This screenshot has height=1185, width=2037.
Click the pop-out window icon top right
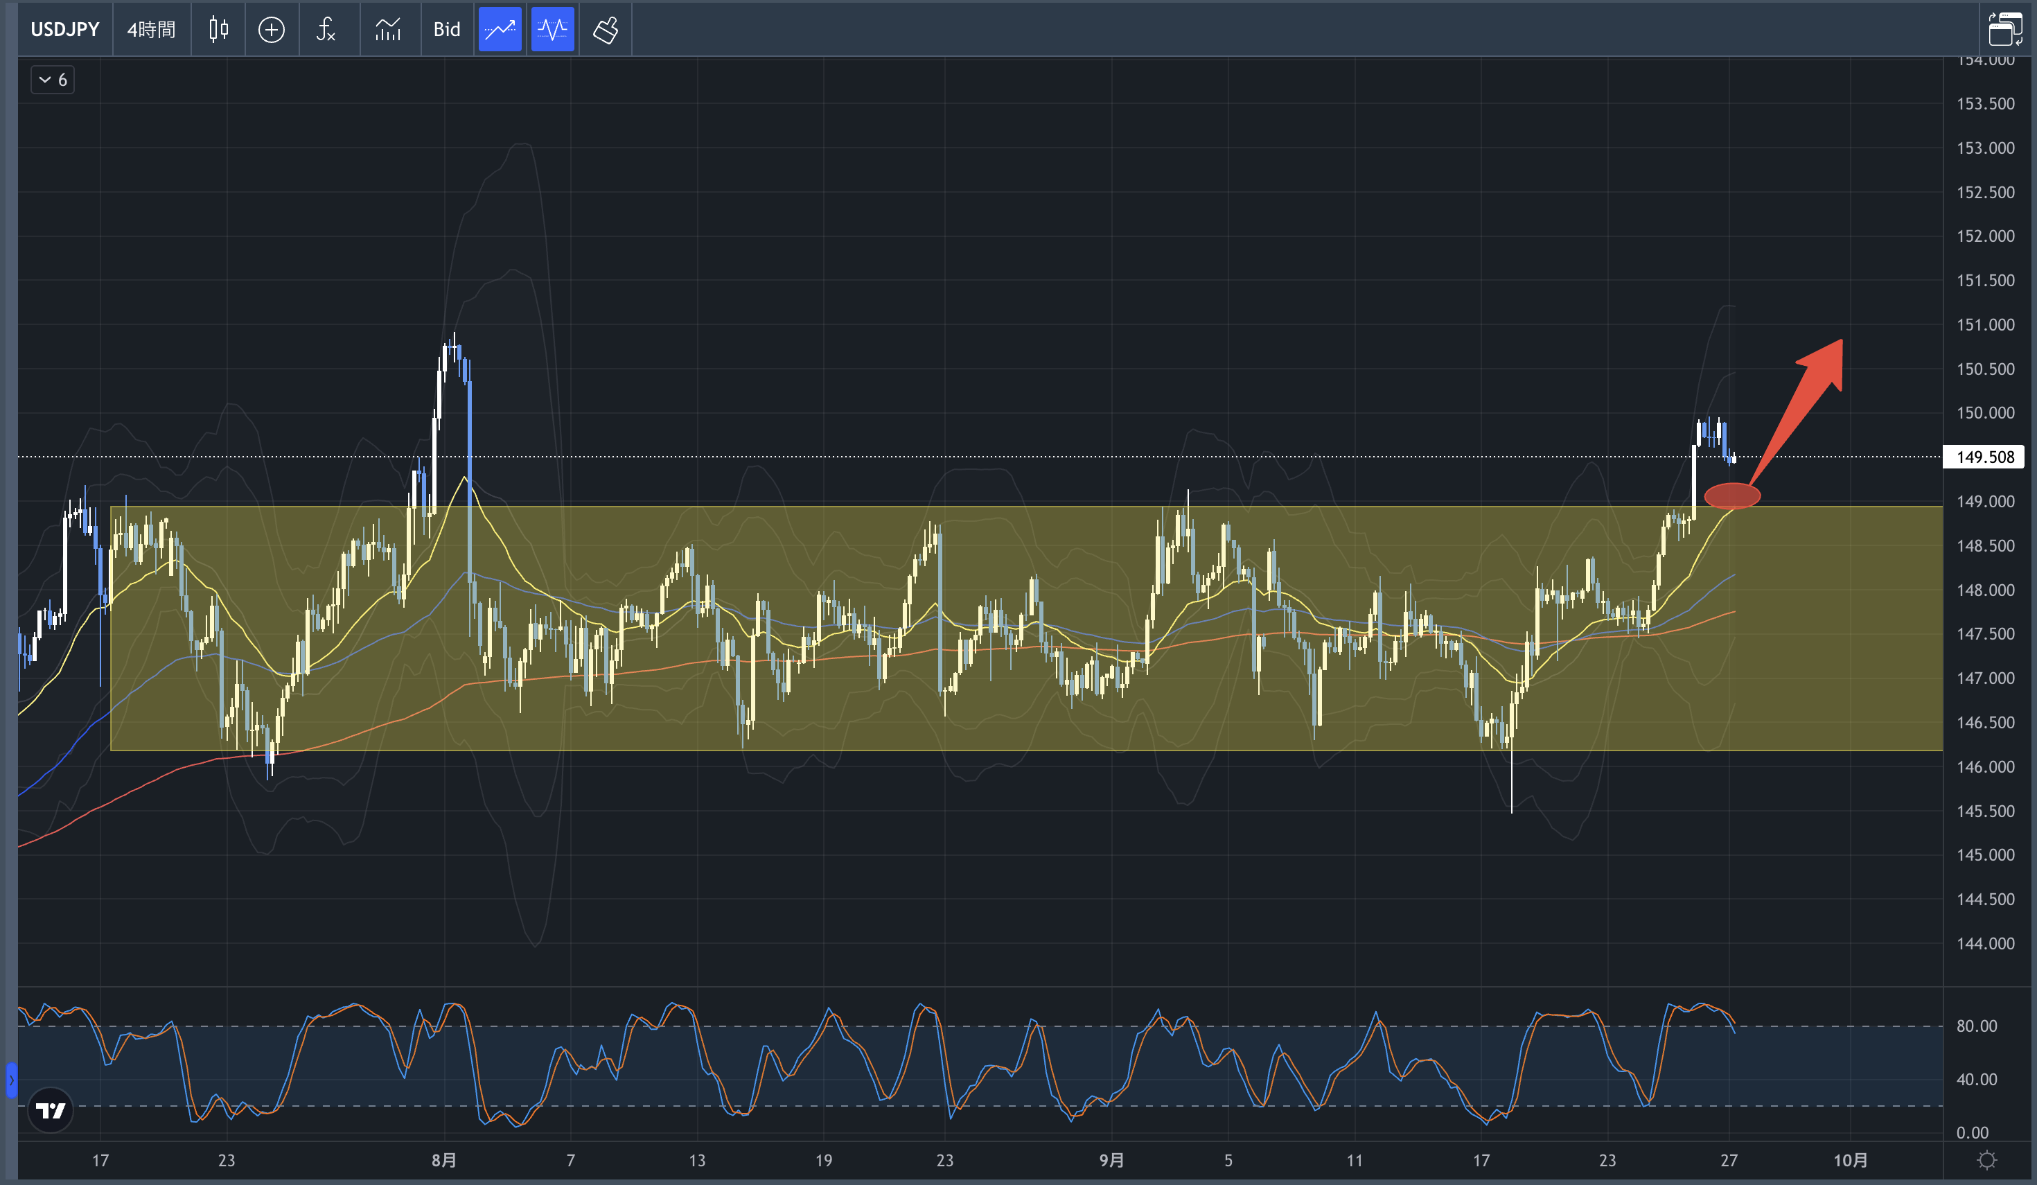pyautogui.click(x=2004, y=29)
